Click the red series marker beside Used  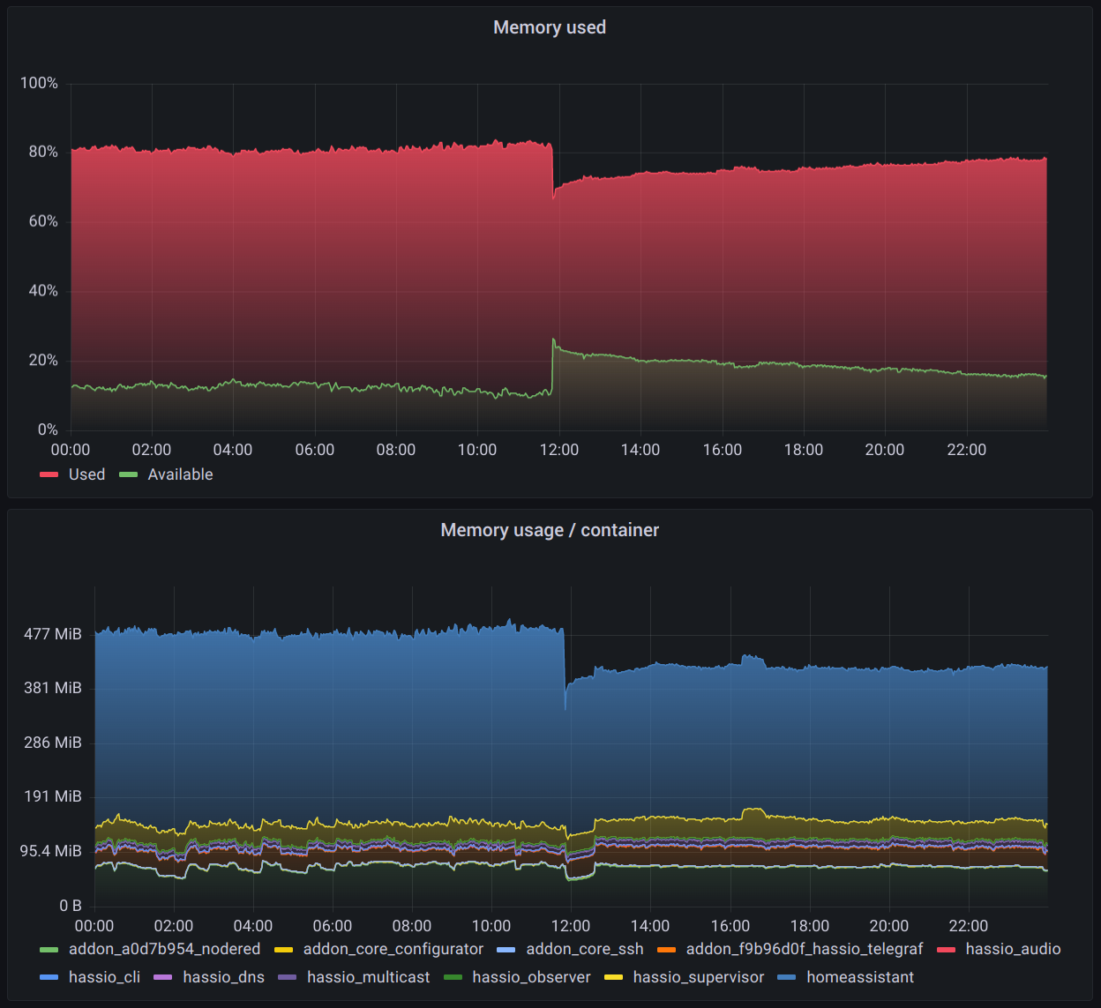[x=49, y=474]
